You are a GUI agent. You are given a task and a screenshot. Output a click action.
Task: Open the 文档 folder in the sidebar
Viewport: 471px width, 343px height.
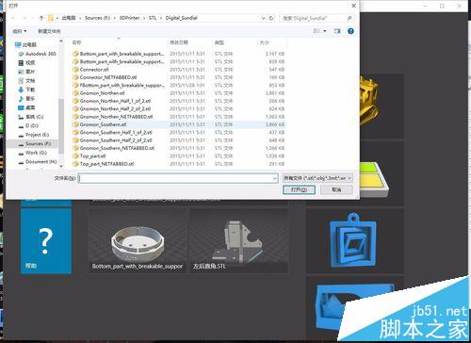point(27,81)
